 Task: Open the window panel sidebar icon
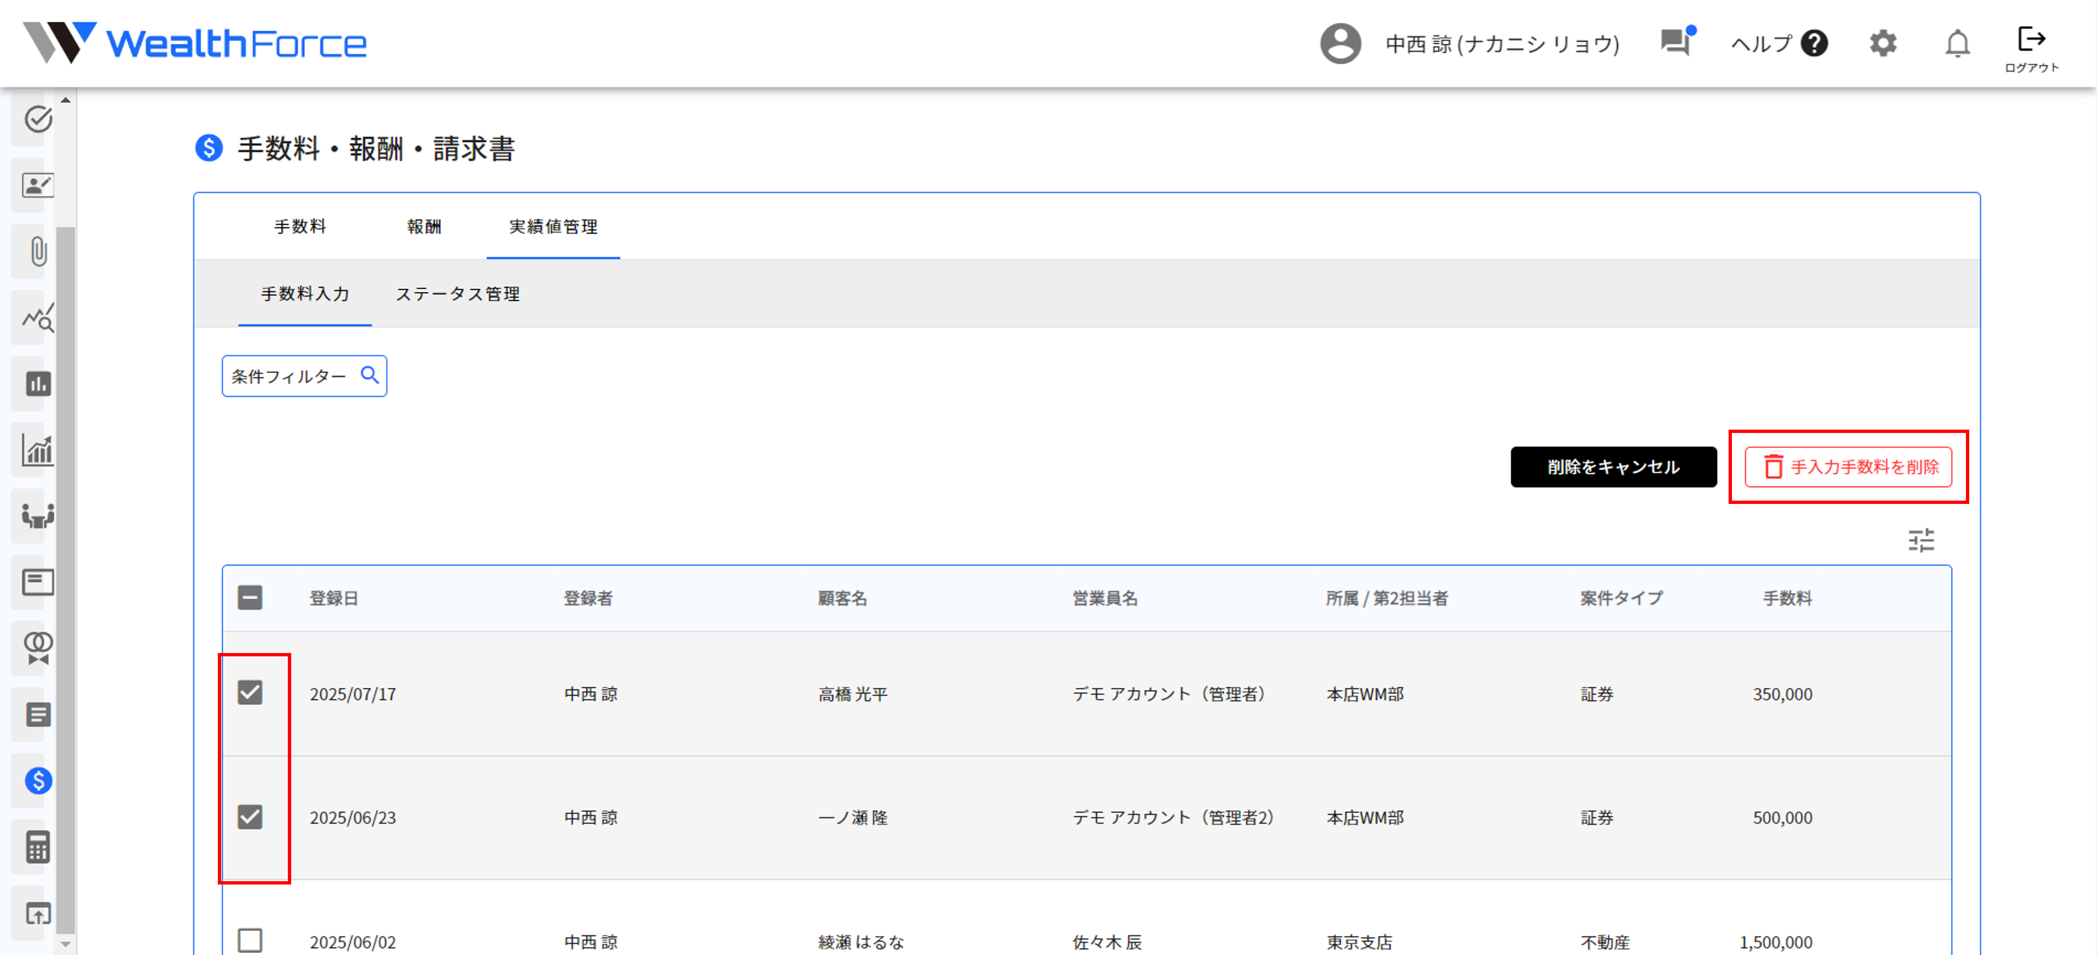(x=38, y=582)
